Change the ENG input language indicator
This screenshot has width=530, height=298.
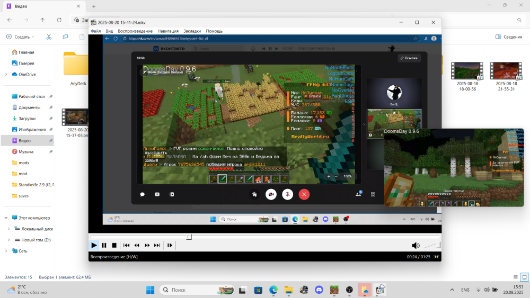(x=465, y=290)
